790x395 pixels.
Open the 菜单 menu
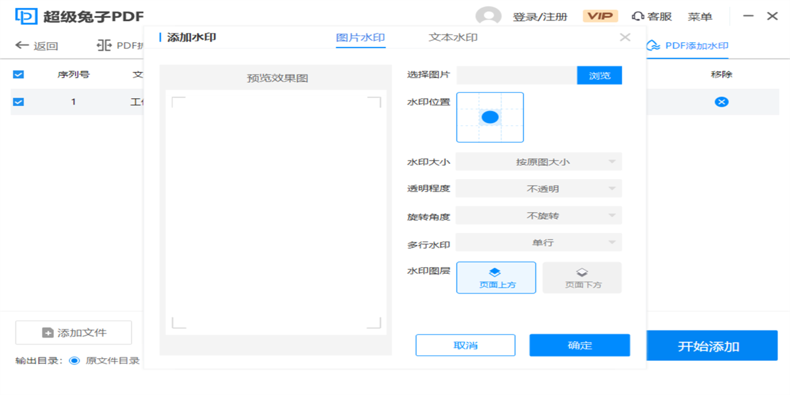click(x=700, y=16)
